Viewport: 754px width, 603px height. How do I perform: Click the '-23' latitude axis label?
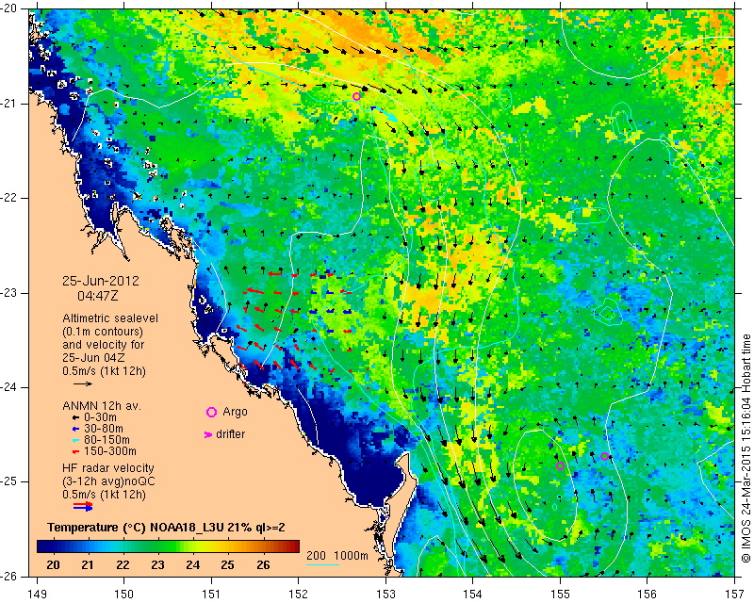9,293
